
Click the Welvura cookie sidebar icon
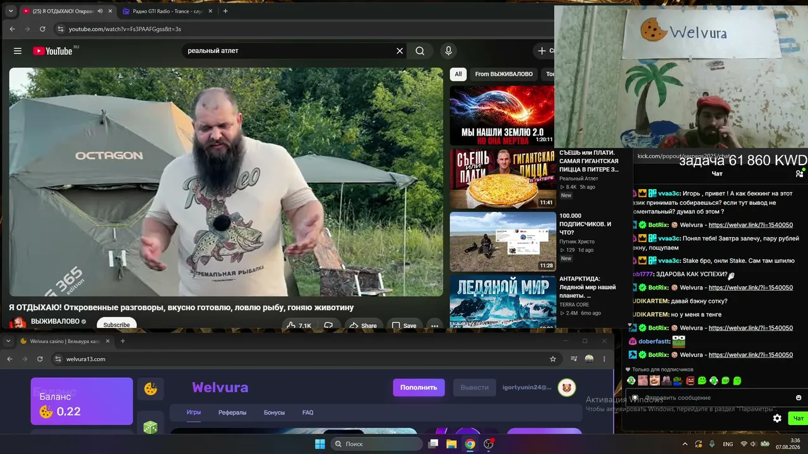(x=151, y=389)
